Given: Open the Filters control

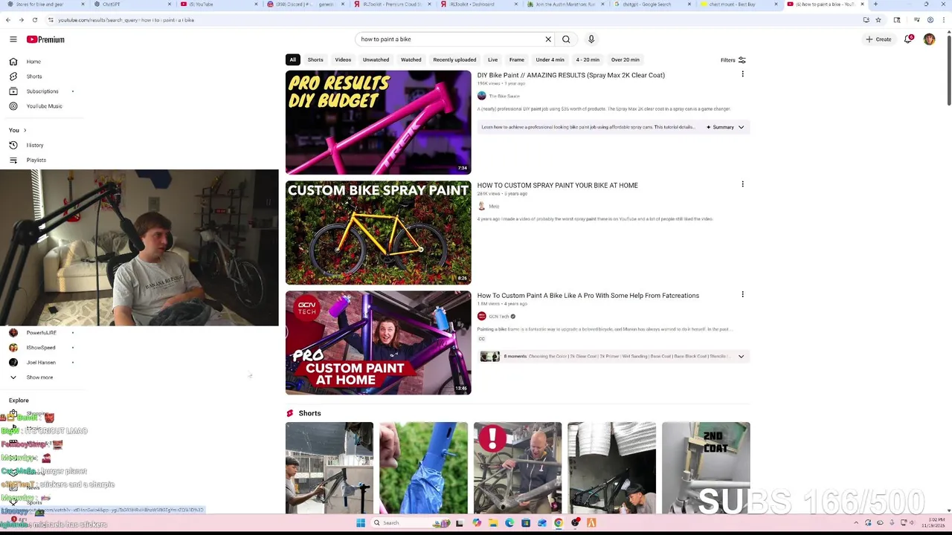Looking at the screenshot, I should (x=733, y=60).
